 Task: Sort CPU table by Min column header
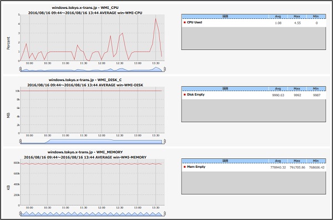(316, 16)
